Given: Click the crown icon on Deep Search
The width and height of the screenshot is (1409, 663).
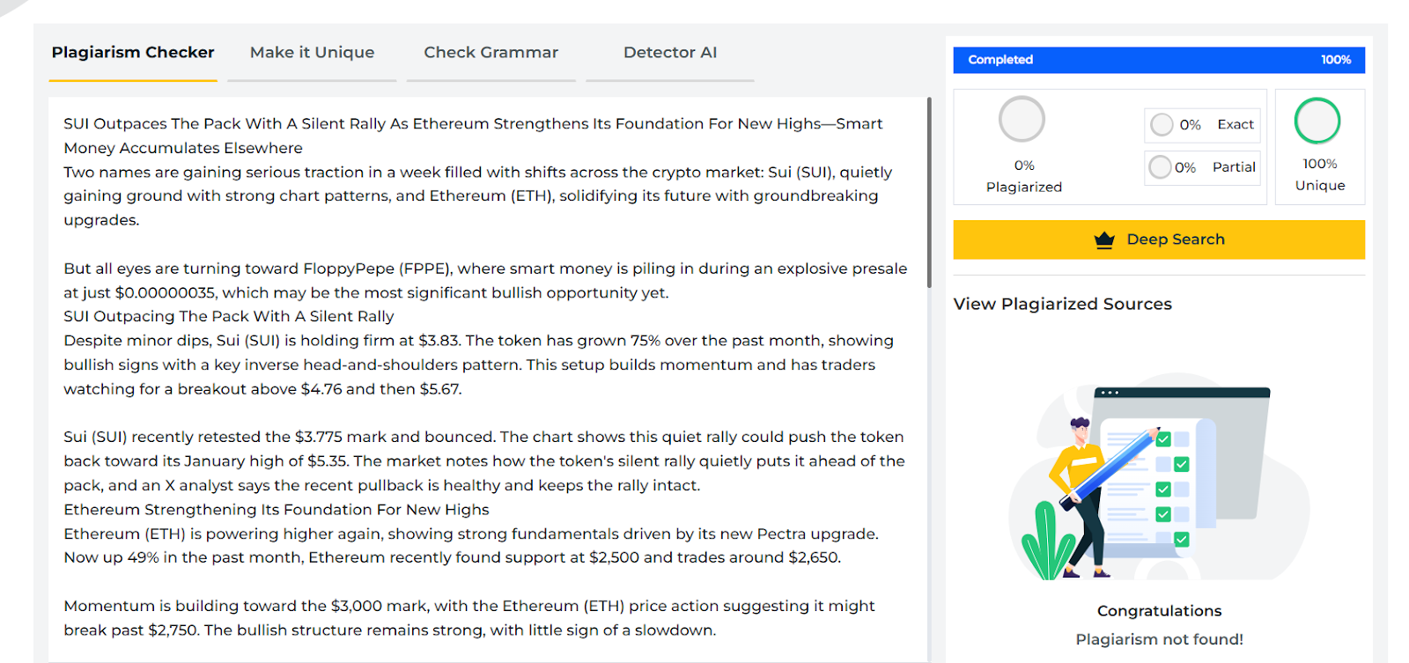Looking at the screenshot, I should [1104, 240].
